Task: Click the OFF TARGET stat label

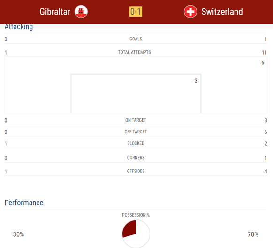Action: 136,132
